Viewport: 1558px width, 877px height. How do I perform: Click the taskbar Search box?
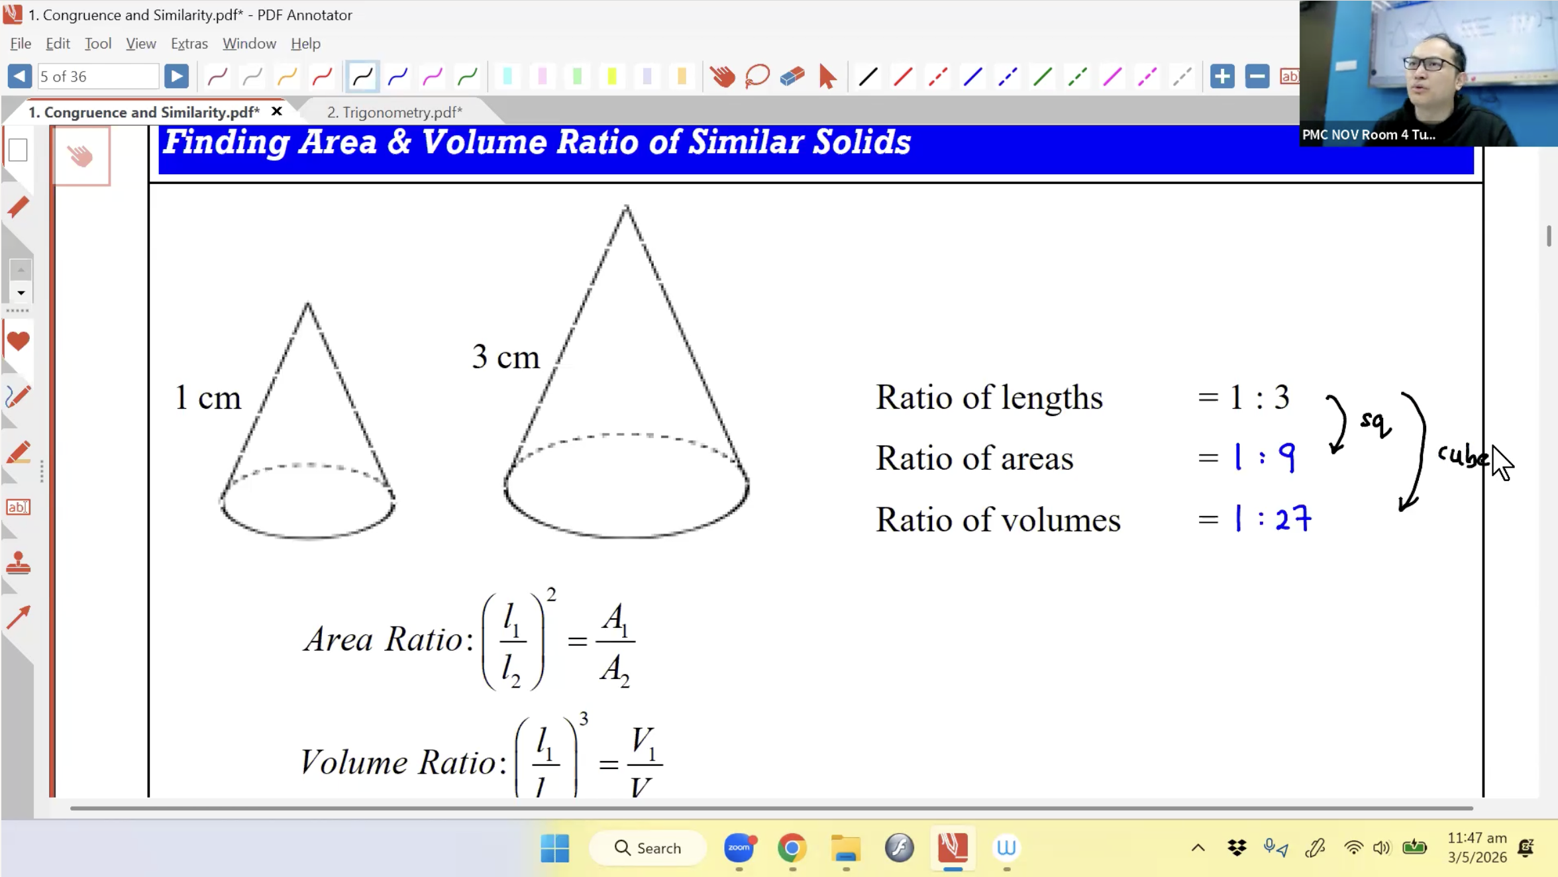click(x=648, y=848)
